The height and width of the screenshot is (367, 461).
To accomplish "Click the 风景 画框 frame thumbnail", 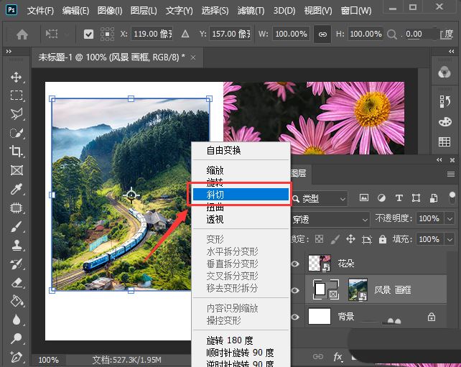I will [326, 289].
